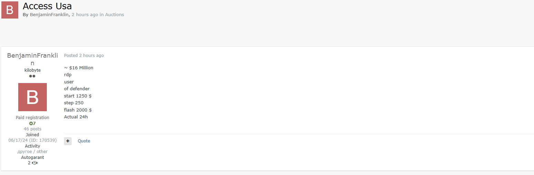The image size is (534, 175).
Task: Click the Quote link under the post
Action: coord(84,141)
